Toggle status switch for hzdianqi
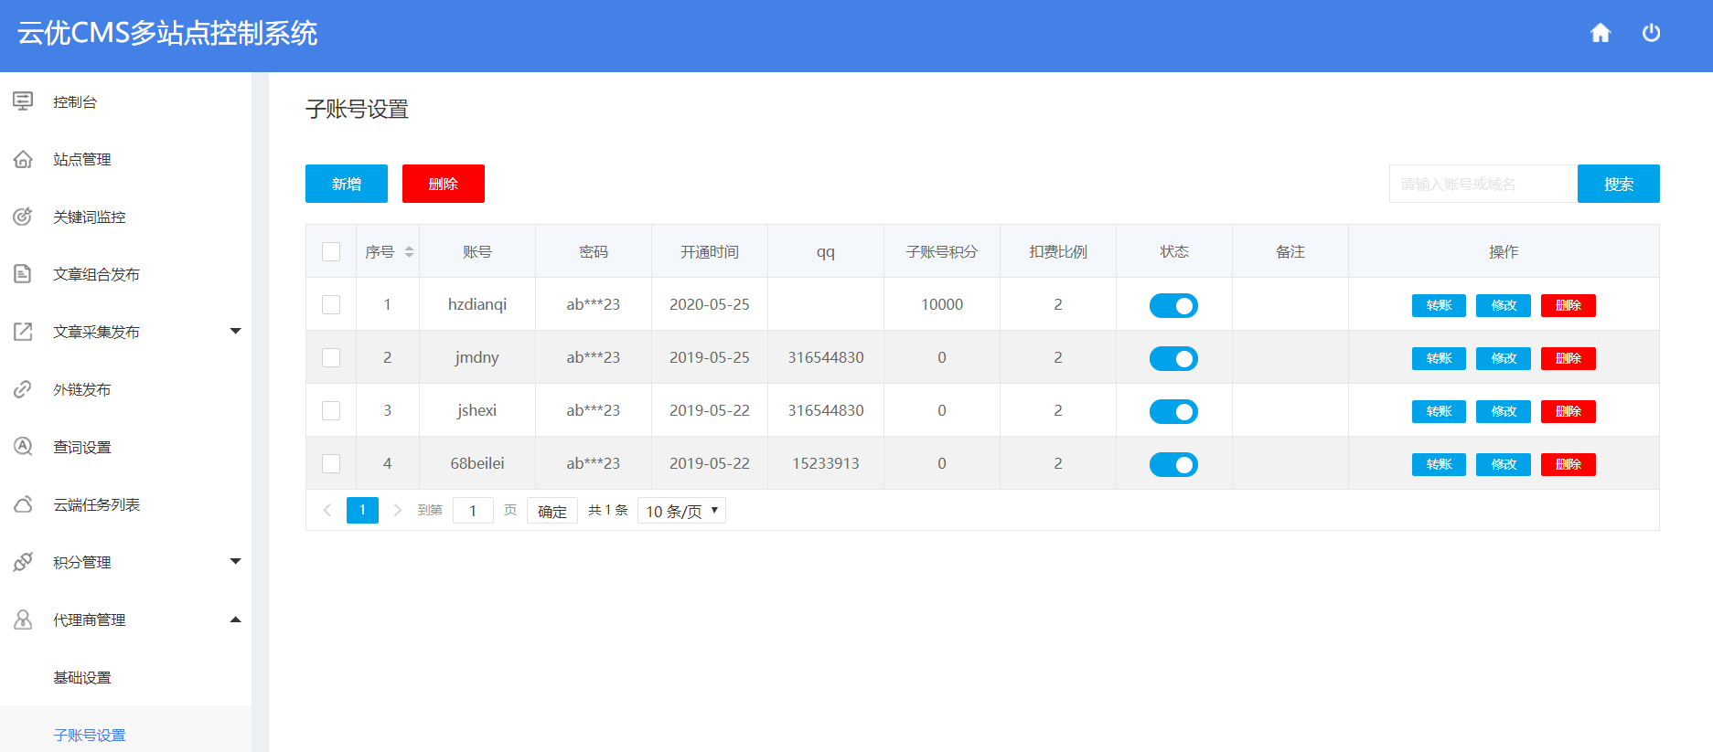The image size is (1713, 752). coord(1173,305)
